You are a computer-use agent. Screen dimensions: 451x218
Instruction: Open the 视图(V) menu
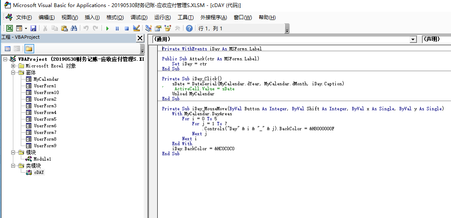click(69, 17)
